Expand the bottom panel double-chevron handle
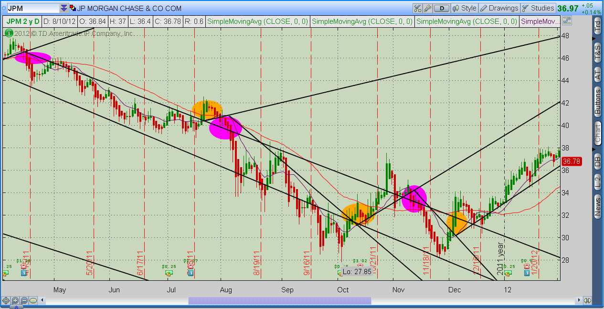 (x=17, y=307)
